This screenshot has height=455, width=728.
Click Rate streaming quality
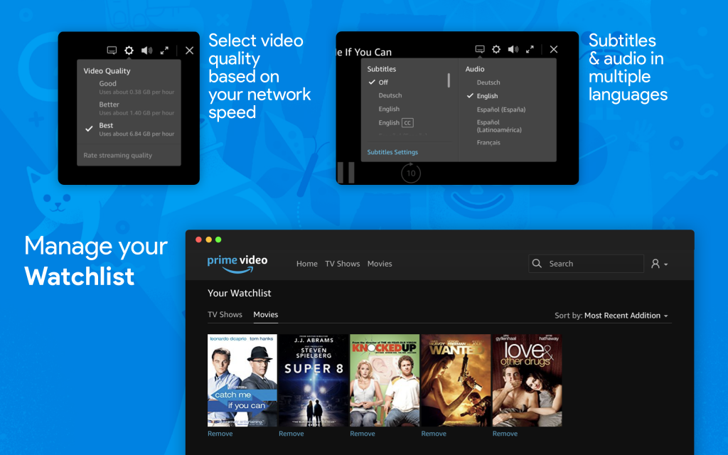click(x=118, y=156)
